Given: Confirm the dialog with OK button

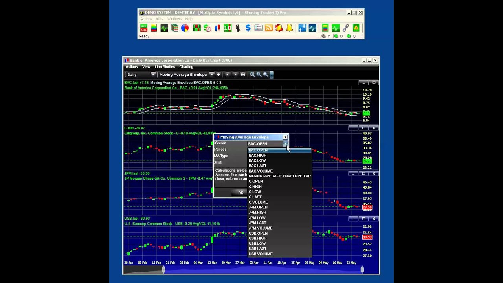Looking at the screenshot, I should point(240,193).
